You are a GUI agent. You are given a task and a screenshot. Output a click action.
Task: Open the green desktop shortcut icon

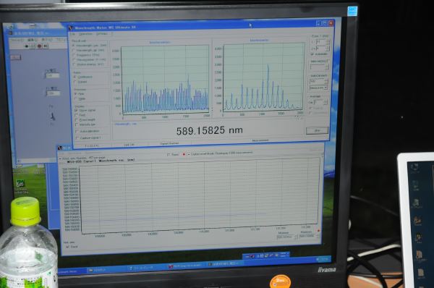click(20, 183)
